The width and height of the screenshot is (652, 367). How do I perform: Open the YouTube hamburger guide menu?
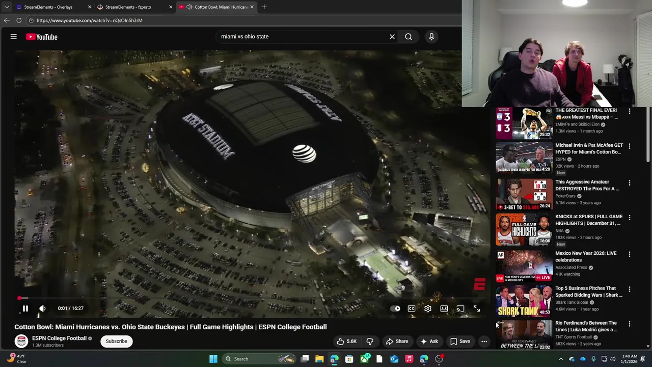click(x=14, y=37)
